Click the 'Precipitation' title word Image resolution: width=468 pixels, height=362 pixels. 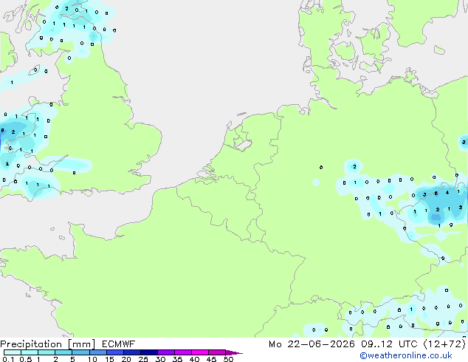point(31,344)
